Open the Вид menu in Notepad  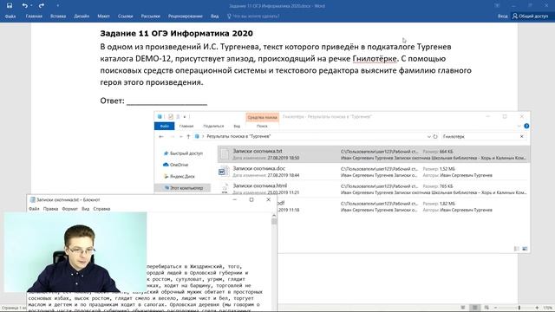point(85,209)
